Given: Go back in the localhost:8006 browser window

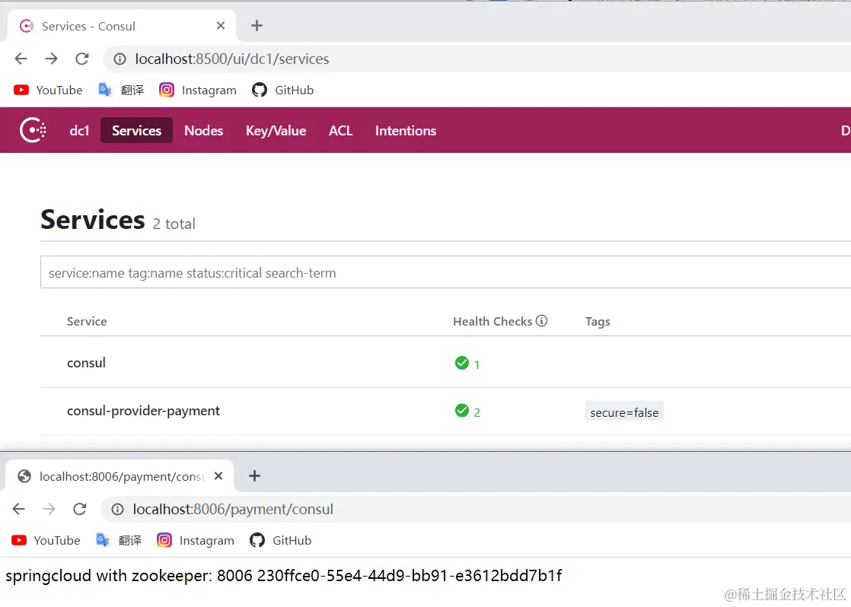Looking at the screenshot, I should click(x=19, y=509).
